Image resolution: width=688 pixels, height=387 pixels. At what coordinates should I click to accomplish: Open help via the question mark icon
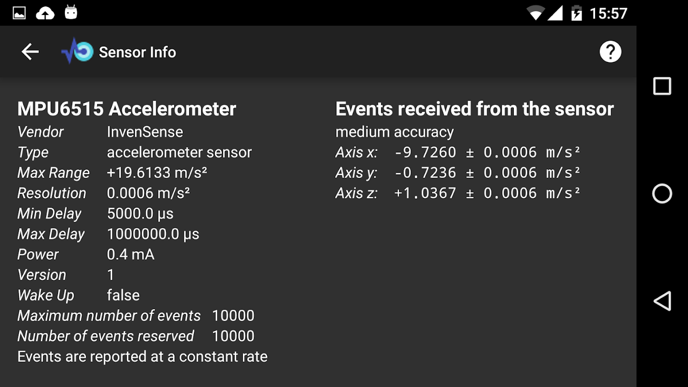pos(610,52)
